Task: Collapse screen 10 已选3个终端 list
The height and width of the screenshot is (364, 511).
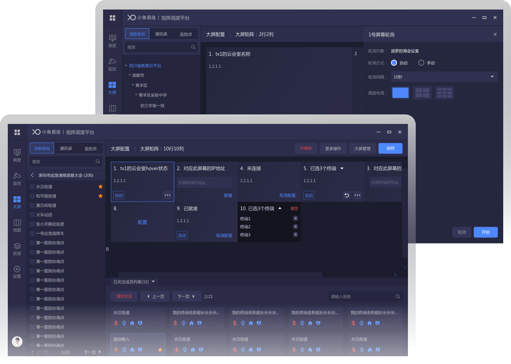Action: pyautogui.click(x=280, y=208)
